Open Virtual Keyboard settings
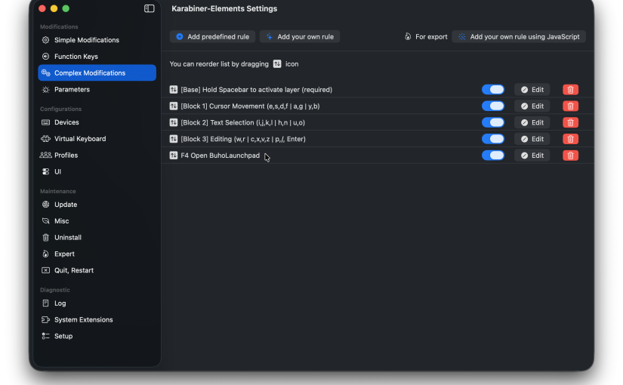This screenshot has width=623, height=385. [97, 139]
